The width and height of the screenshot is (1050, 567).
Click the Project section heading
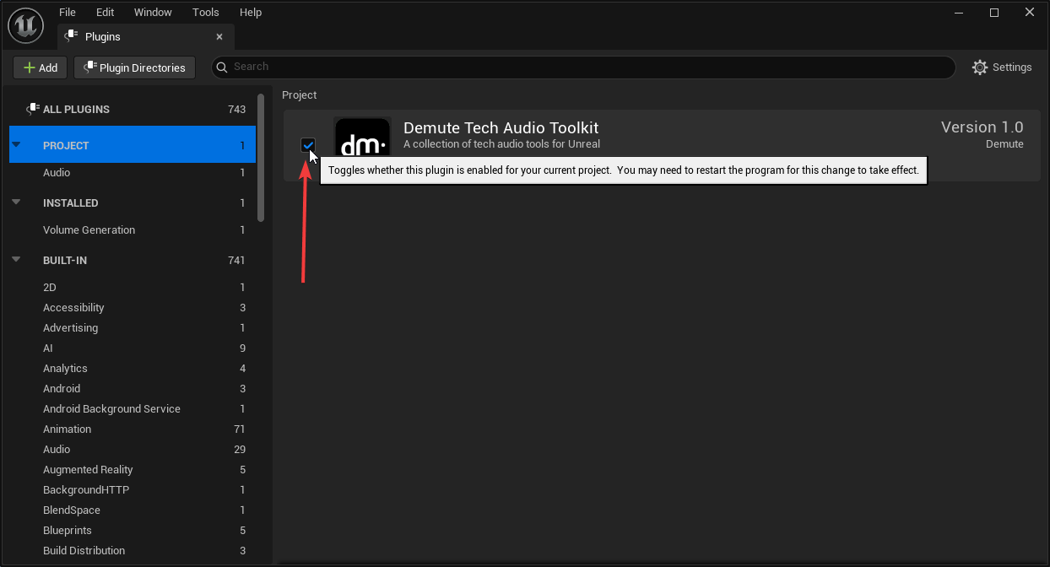(300, 95)
